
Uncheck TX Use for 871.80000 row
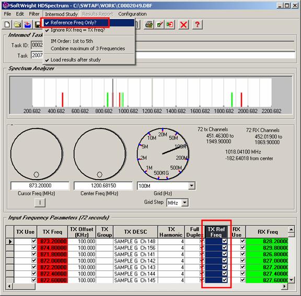(34, 254)
